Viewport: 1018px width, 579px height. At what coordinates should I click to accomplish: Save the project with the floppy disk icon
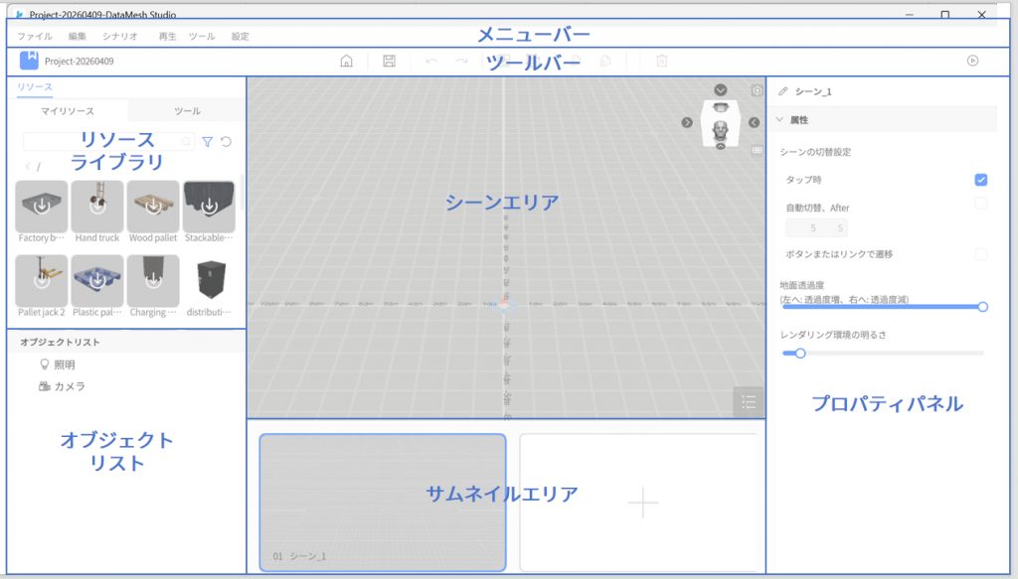tap(390, 62)
